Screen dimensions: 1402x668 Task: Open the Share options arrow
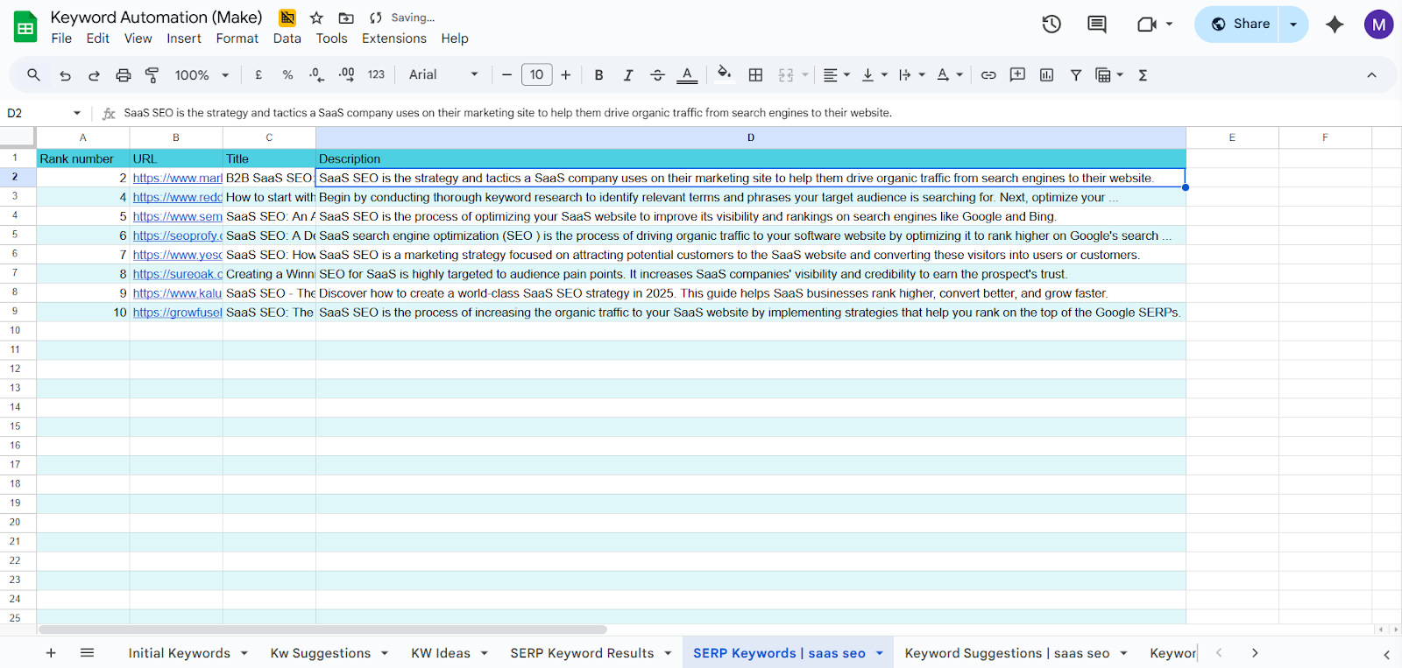tap(1293, 25)
